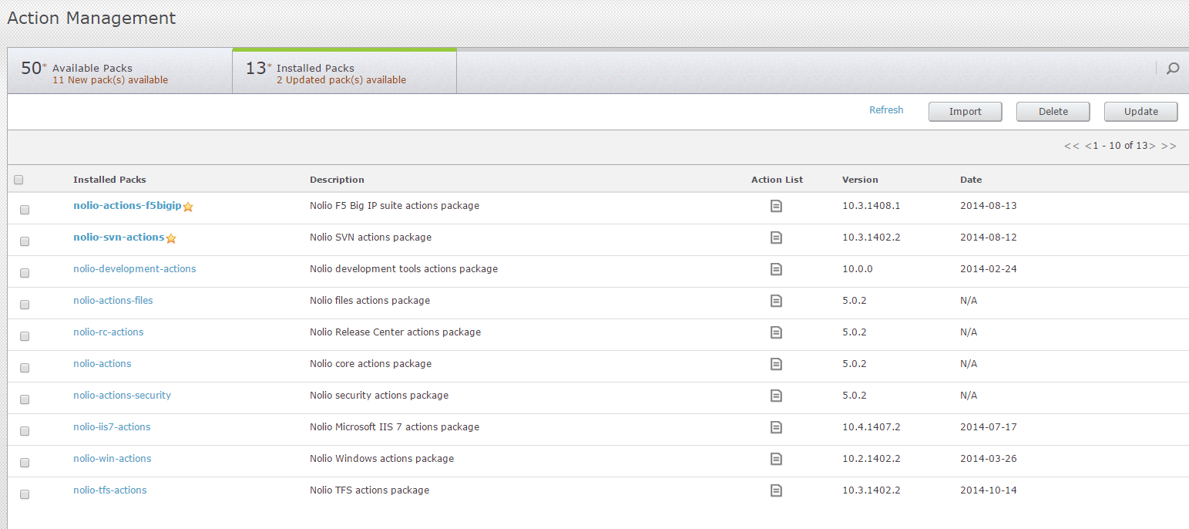The image size is (1189, 529).
Task: Open Action List for nolio-actions-files
Action: (x=776, y=301)
